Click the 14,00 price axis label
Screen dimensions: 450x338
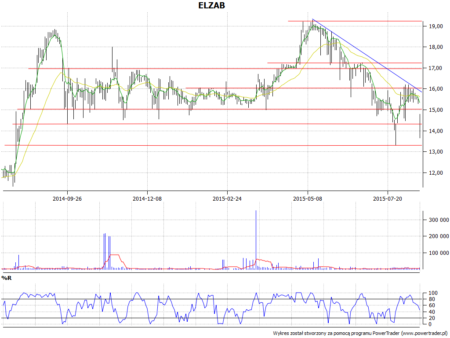pos(435,131)
